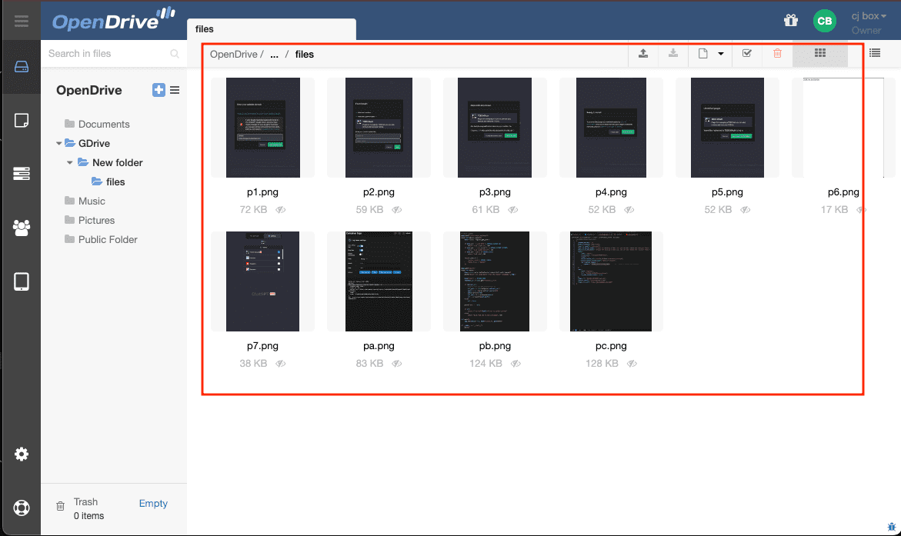
Task: Click the upload toolbar icon
Action: point(643,53)
